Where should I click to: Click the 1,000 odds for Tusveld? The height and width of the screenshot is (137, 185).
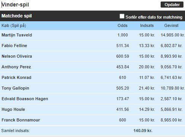point(123,35)
